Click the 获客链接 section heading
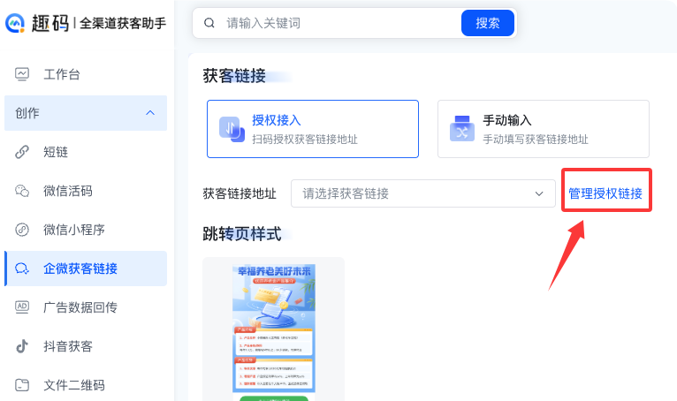The image size is (677, 401). [234, 76]
